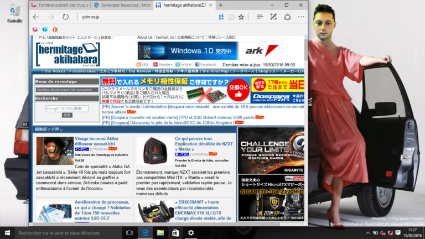Screen dimensions: 425x239
Task: Open new tab with plus button
Action: coord(221,4)
